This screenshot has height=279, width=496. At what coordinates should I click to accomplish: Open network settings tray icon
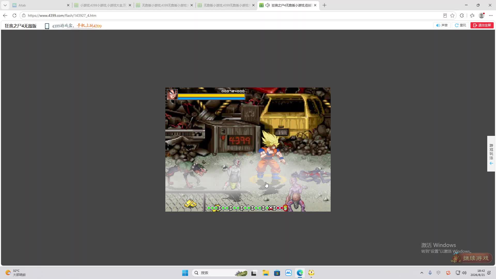tap(458, 273)
